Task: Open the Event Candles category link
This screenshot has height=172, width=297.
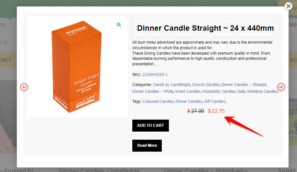Action: [x=188, y=91]
